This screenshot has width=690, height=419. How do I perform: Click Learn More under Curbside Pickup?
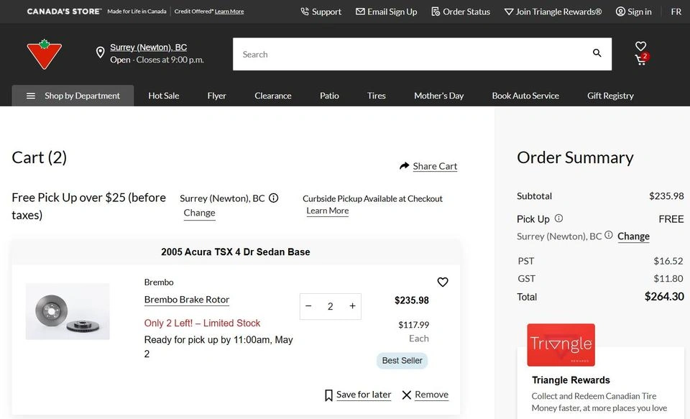pyautogui.click(x=328, y=211)
